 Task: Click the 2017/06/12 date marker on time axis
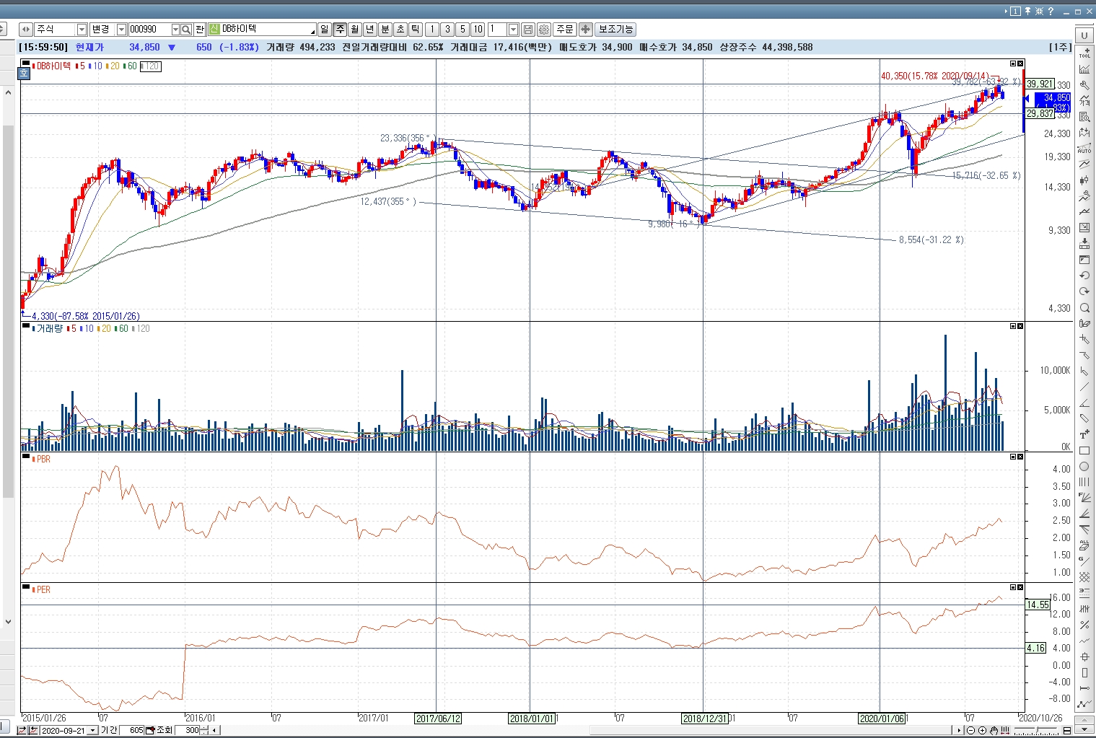tap(438, 719)
